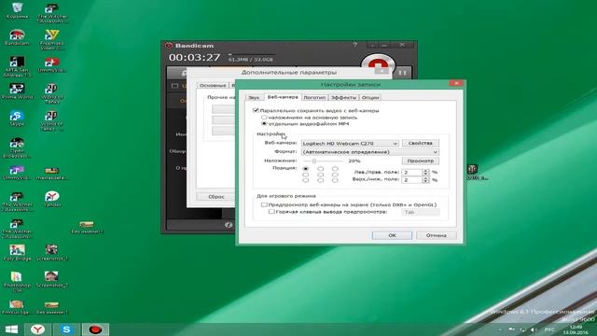
Task: Select top-right webcam position
Action: [335, 168]
